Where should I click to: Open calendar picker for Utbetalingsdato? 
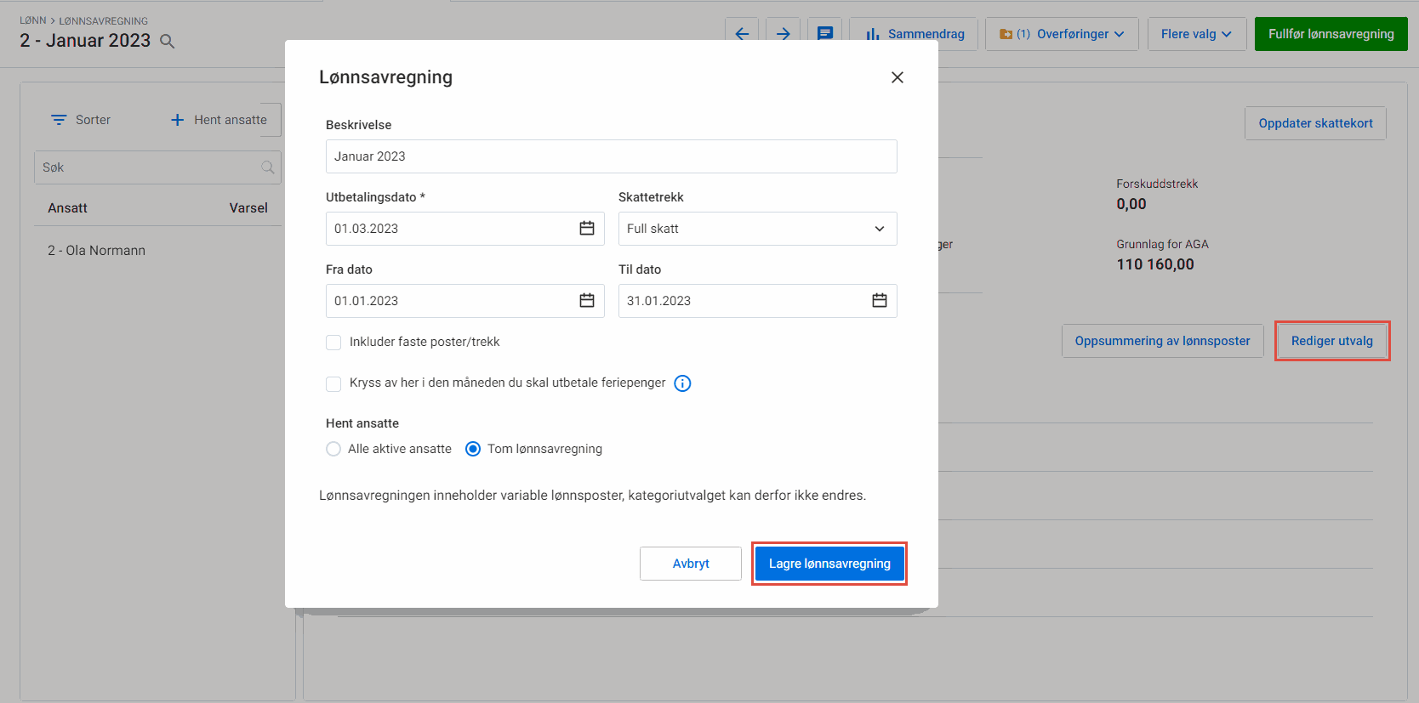586,229
